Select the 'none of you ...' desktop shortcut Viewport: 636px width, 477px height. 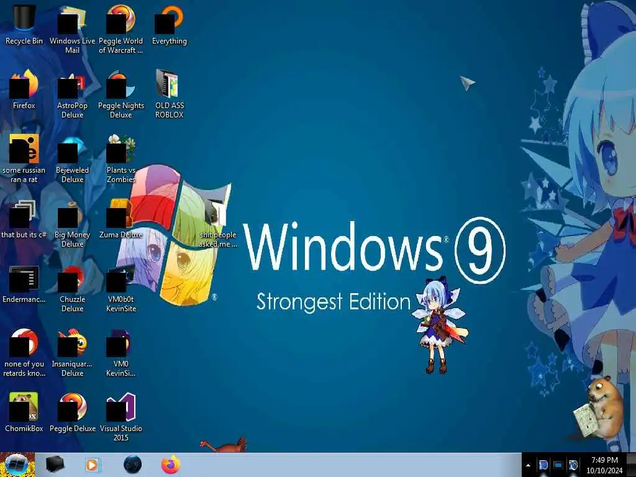(24, 352)
